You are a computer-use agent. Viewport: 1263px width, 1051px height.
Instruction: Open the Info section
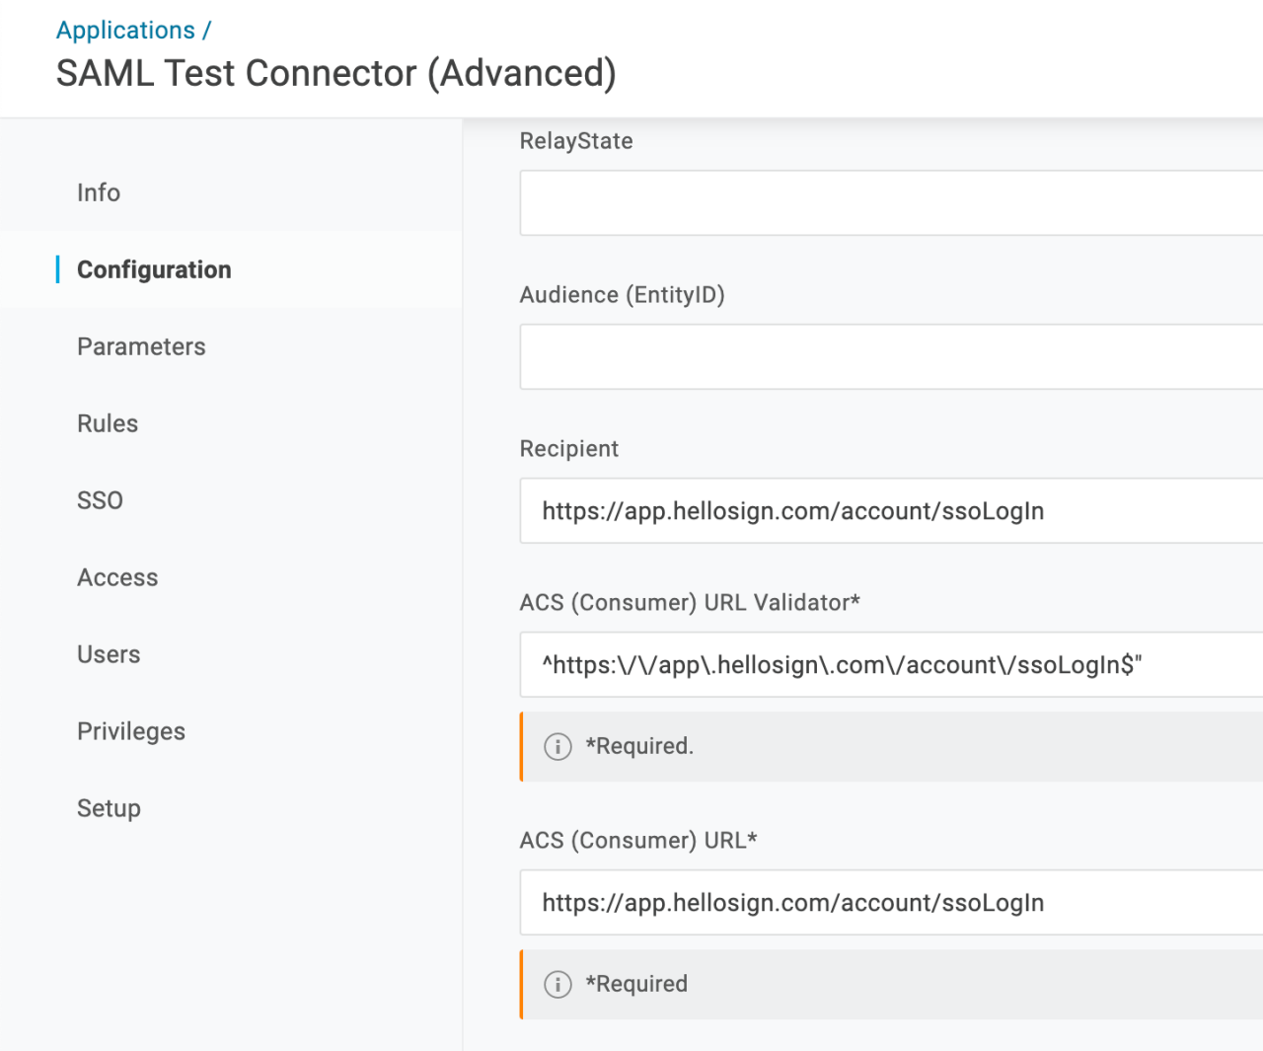[98, 192]
